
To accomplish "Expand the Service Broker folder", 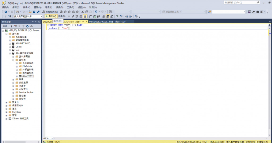I will tap(13, 93).
